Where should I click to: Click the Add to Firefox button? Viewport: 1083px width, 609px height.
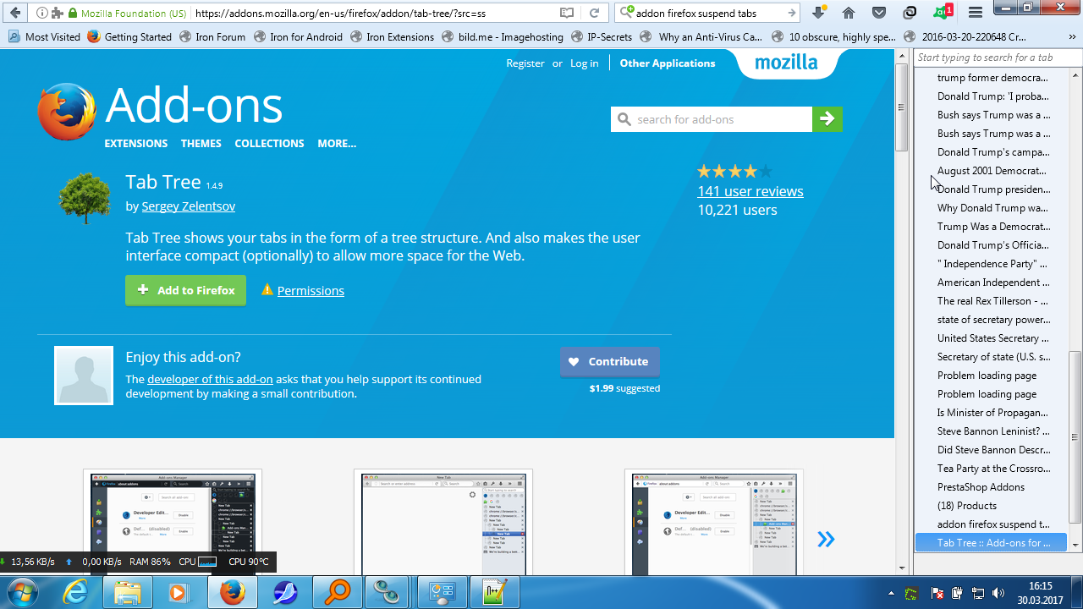click(x=186, y=290)
